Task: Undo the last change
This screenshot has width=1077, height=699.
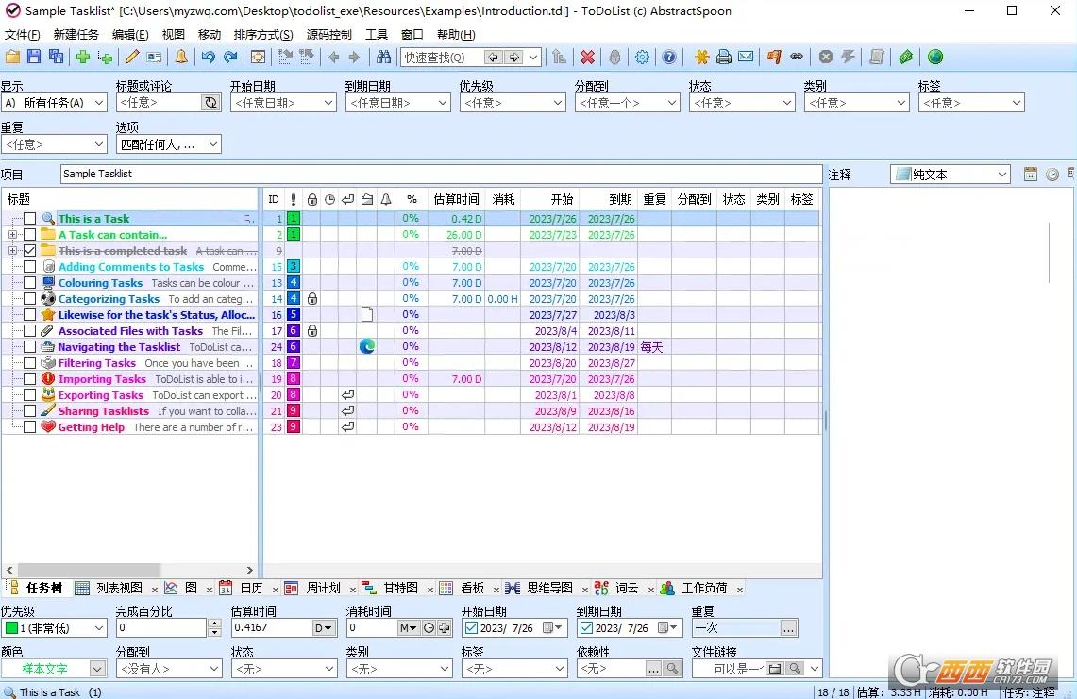Action: pos(208,57)
